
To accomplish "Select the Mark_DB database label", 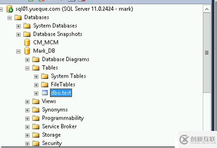I will point(44,51).
